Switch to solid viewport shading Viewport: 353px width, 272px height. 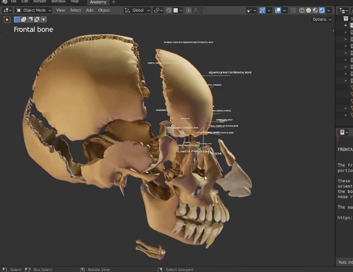point(308,10)
